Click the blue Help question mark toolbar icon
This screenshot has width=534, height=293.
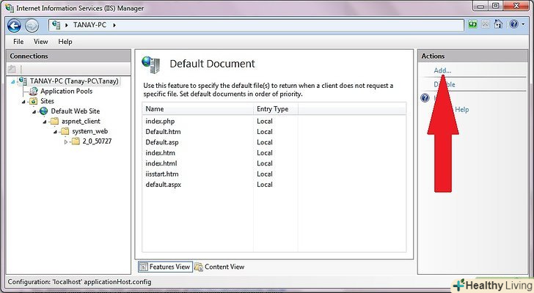[513, 25]
